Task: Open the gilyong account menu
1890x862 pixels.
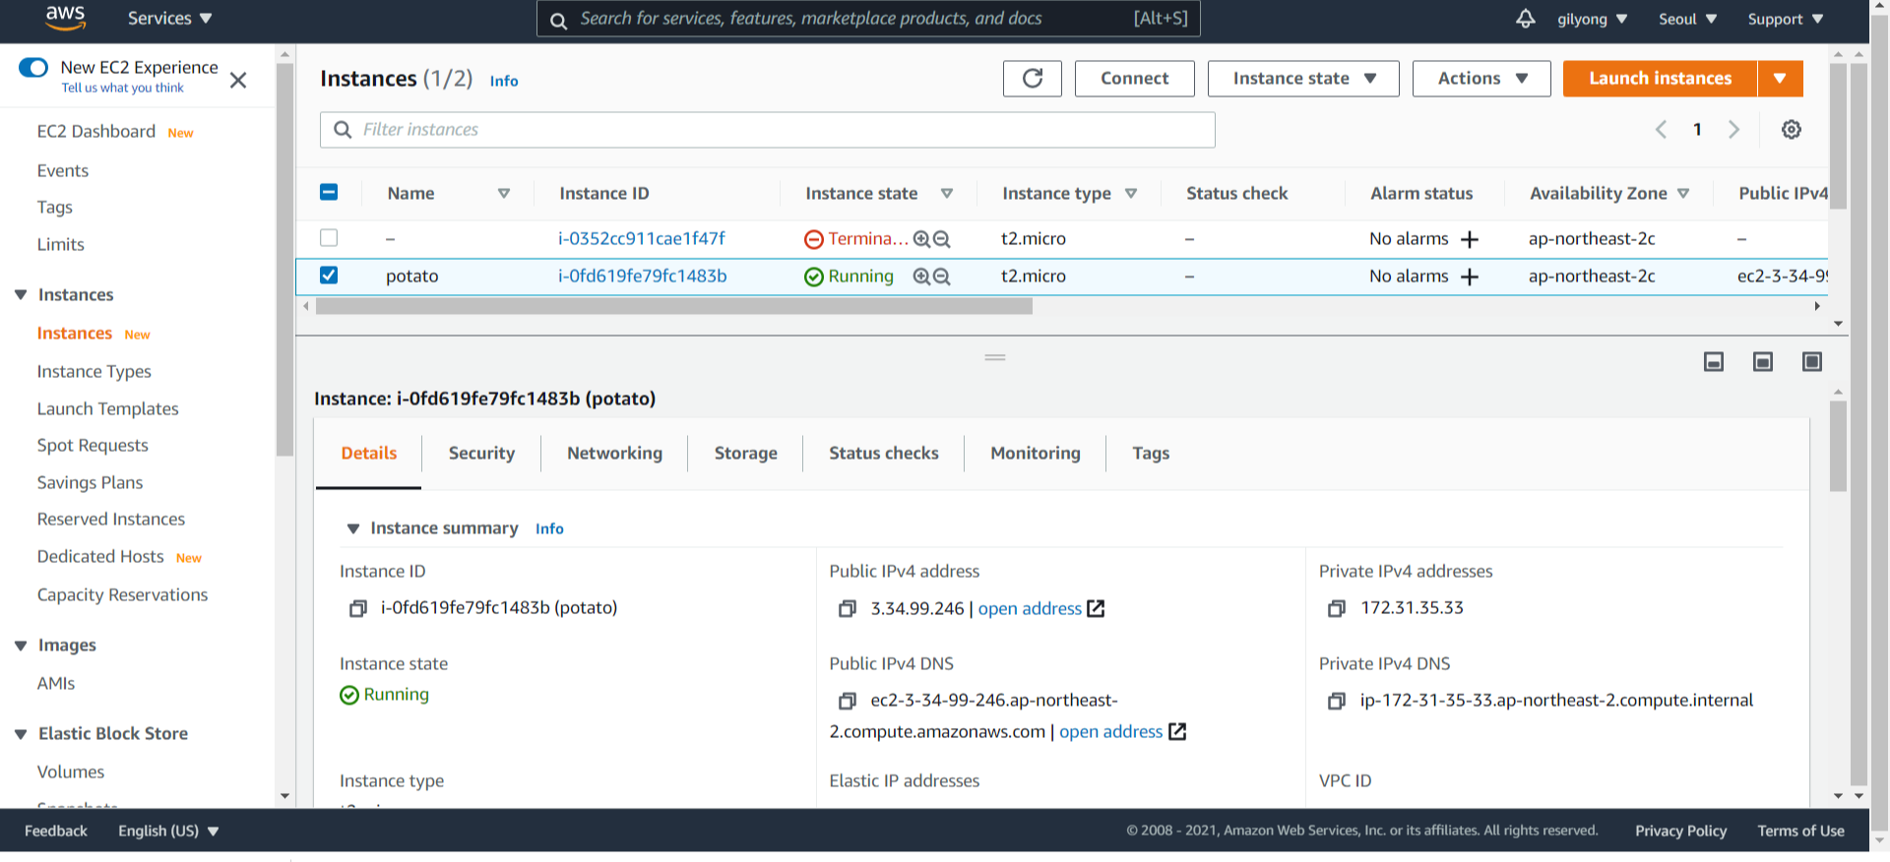Action: pyautogui.click(x=1593, y=19)
